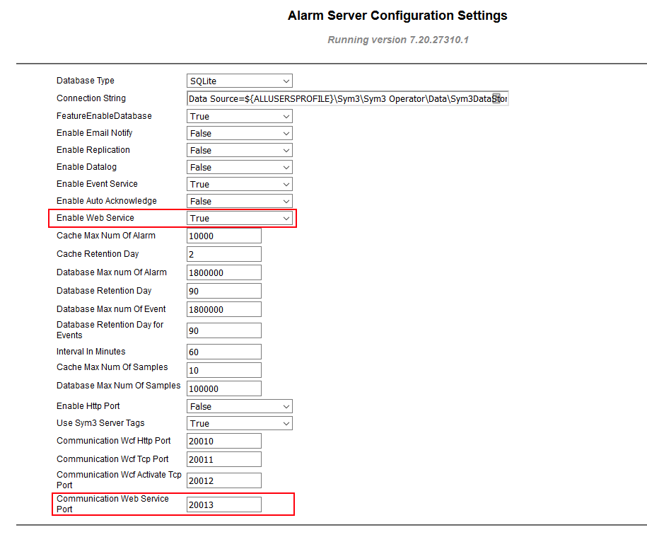Viewport: 647px width, 542px height.
Task: Click the Database Max Num Of Samples field
Action: tap(223, 388)
